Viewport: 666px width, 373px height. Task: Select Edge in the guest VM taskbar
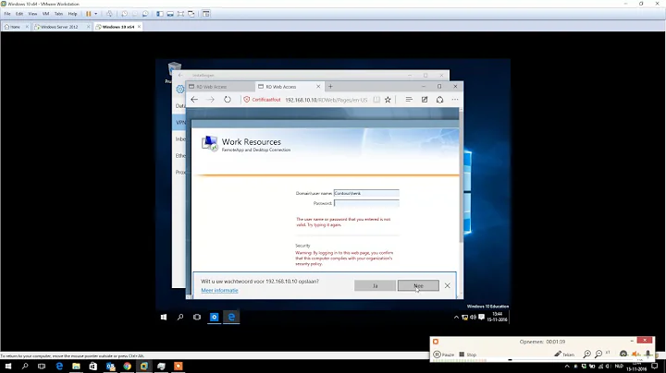[x=231, y=317]
